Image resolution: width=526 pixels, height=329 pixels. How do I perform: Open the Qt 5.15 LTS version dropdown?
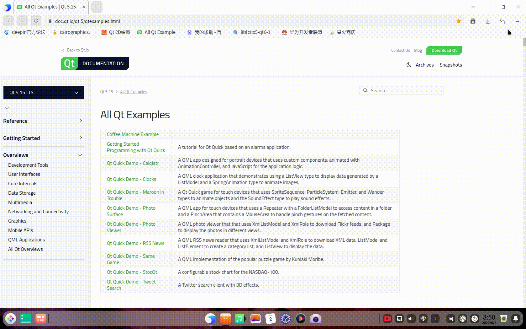pyautogui.click(x=44, y=92)
